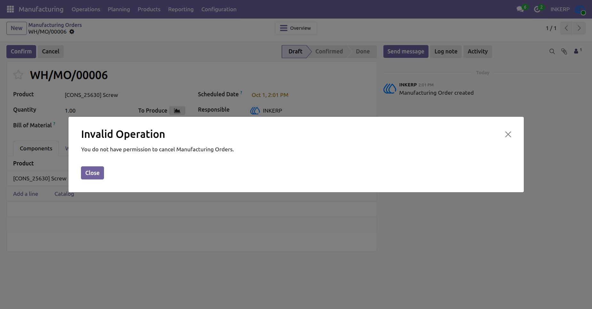Open the attachments paperclip icon
This screenshot has height=309, width=592.
click(564, 51)
